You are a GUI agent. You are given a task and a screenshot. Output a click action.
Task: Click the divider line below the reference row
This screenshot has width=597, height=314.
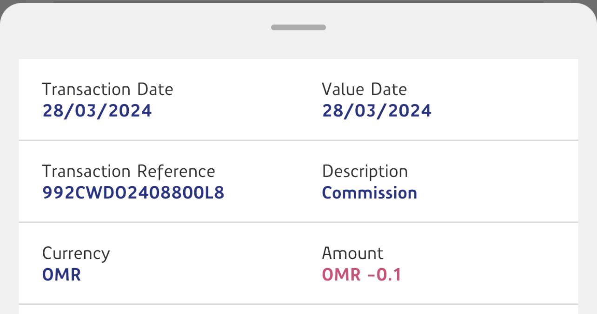coord(298,222)
